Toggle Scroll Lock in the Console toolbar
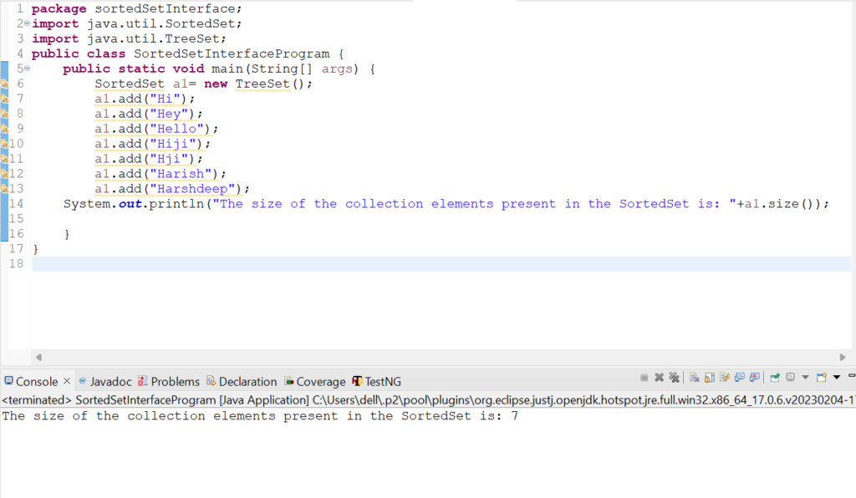 coord(710,378)
